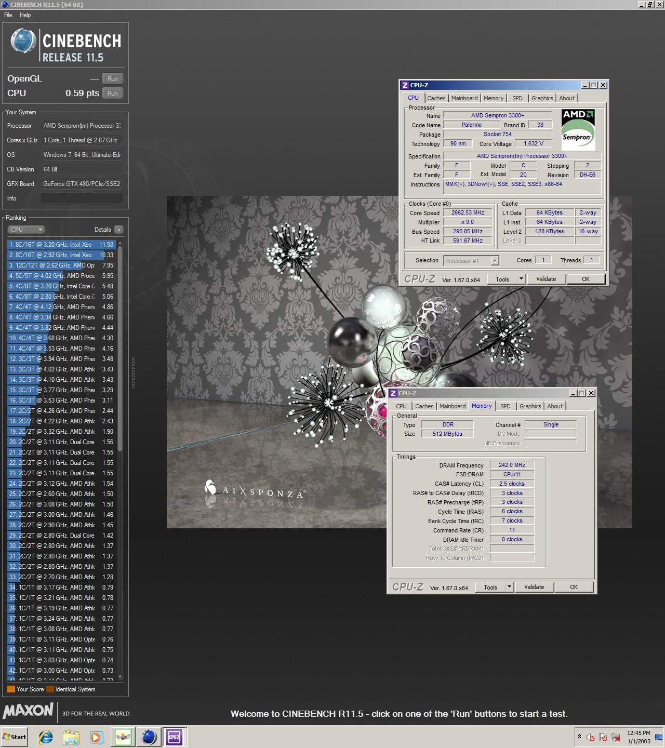This screenshot has height=748, width=665.
Task: Click the rendered Cinebench scene image
Action: [399, 362]
